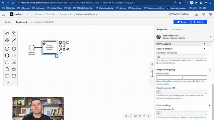Click the Result variable input field

pyautogui.click(x=182, y=78)
